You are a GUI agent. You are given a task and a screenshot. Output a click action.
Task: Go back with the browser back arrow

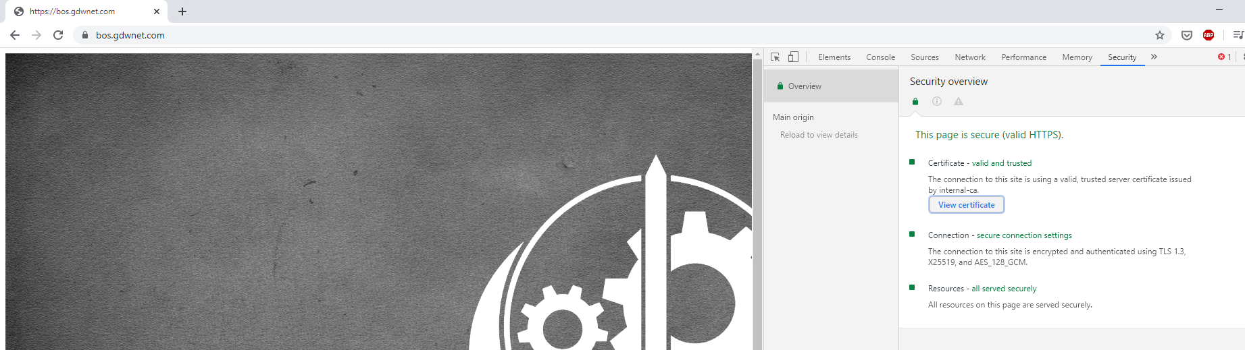[15, 35]
